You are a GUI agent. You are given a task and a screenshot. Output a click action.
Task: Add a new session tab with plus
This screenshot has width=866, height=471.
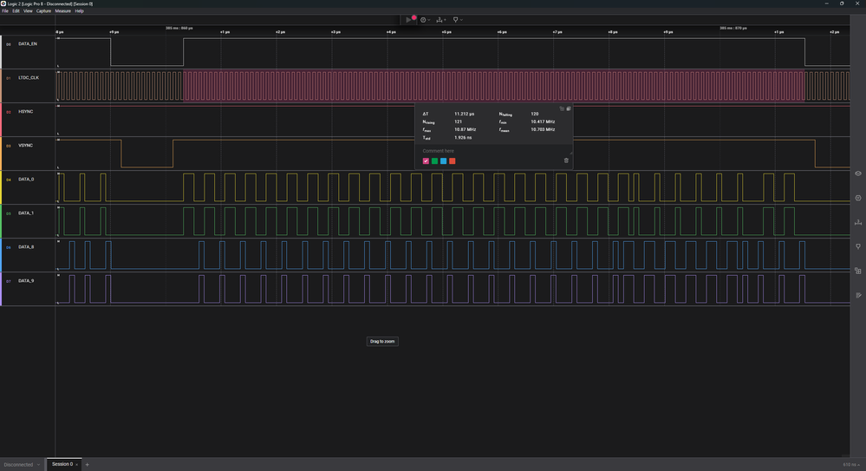87,464
